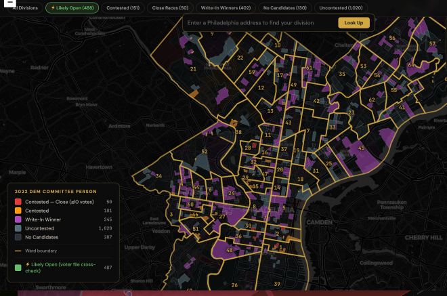
Task: Click the dark No Candidates legend swatch
Action: (19, 237)
